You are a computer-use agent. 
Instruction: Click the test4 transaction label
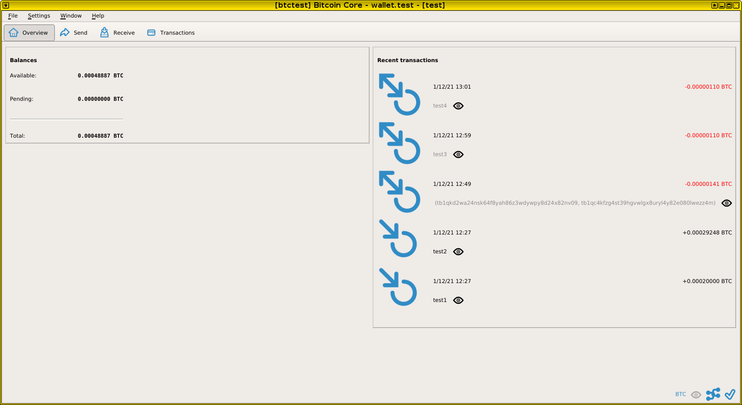click(x=440, y=106)
